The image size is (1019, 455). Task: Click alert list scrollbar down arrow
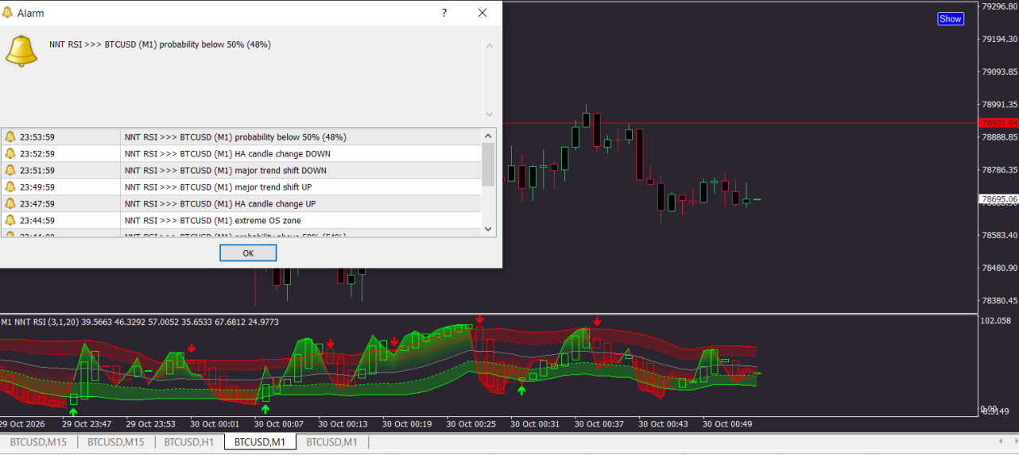489,229
